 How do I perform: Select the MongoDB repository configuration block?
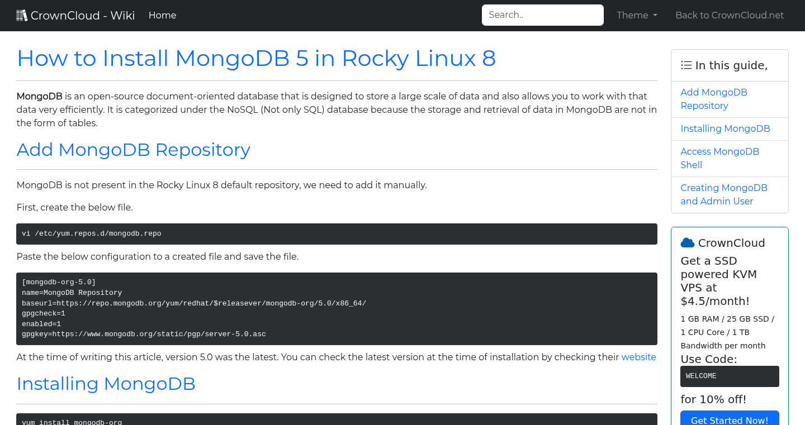point(336,308)
